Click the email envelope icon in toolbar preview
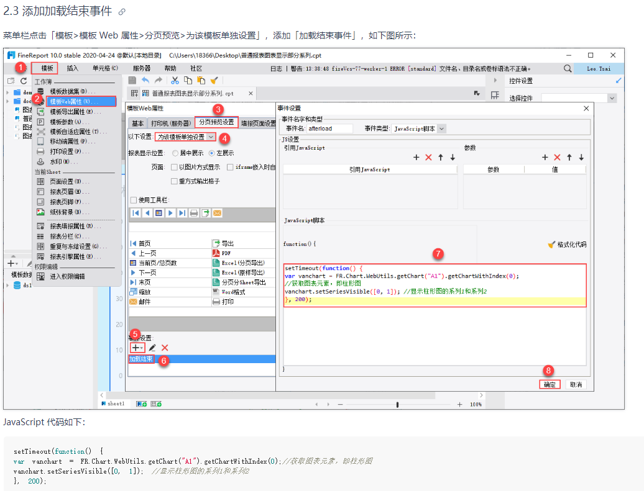 point(218,213)
